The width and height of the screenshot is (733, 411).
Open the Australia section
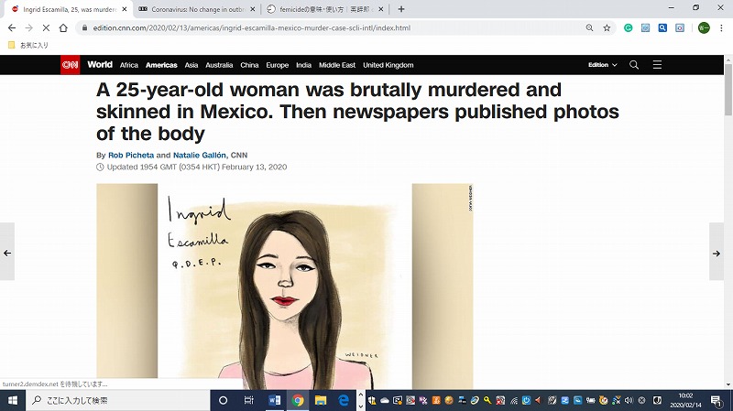click(219, 65)
